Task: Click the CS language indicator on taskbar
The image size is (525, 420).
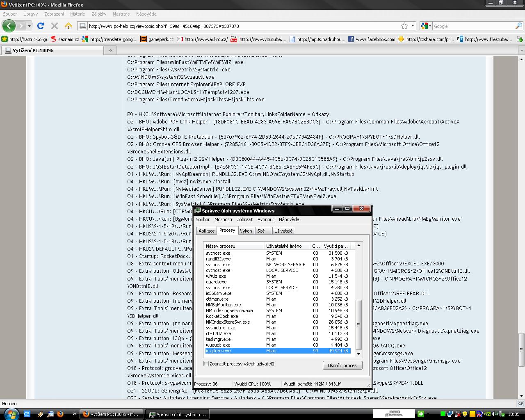Action: (27, 414)
